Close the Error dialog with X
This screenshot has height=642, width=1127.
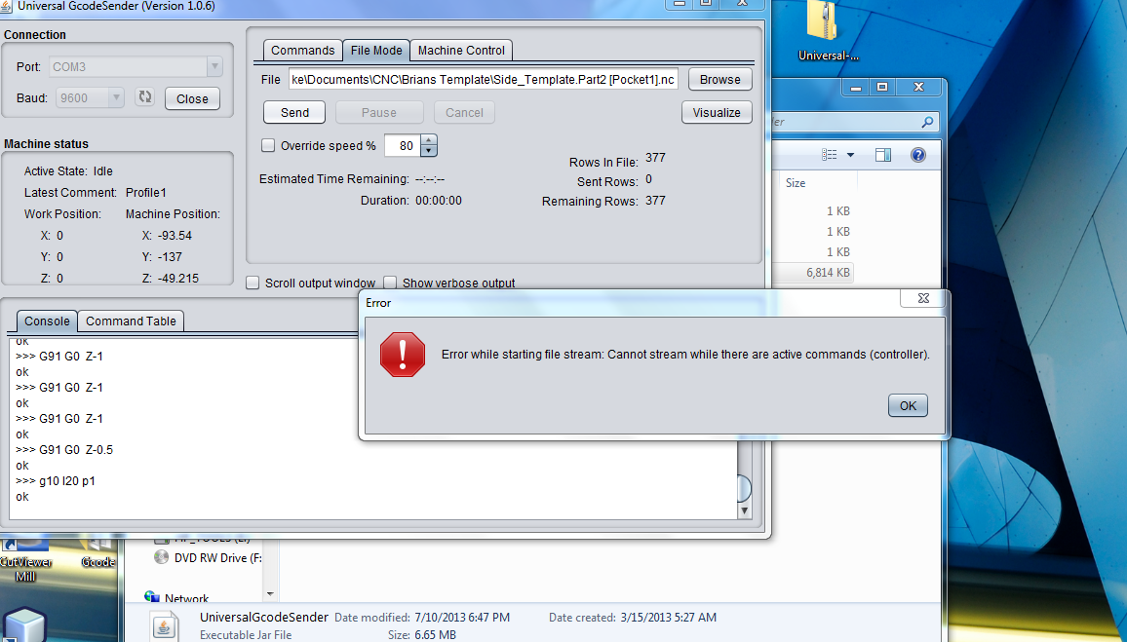click(x=923, y=298)
